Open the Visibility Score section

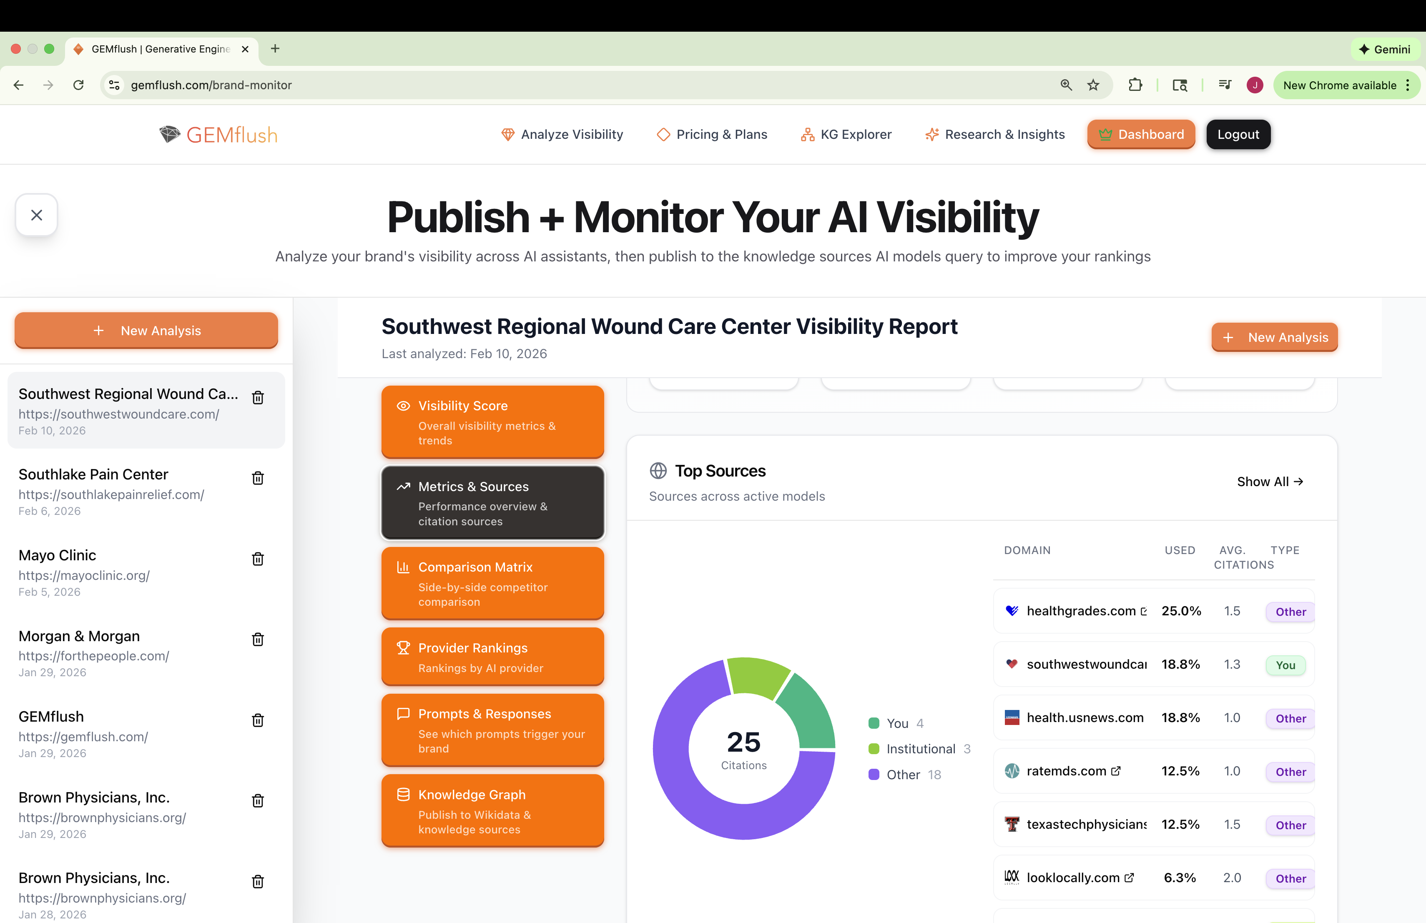[x=492, y=422]
